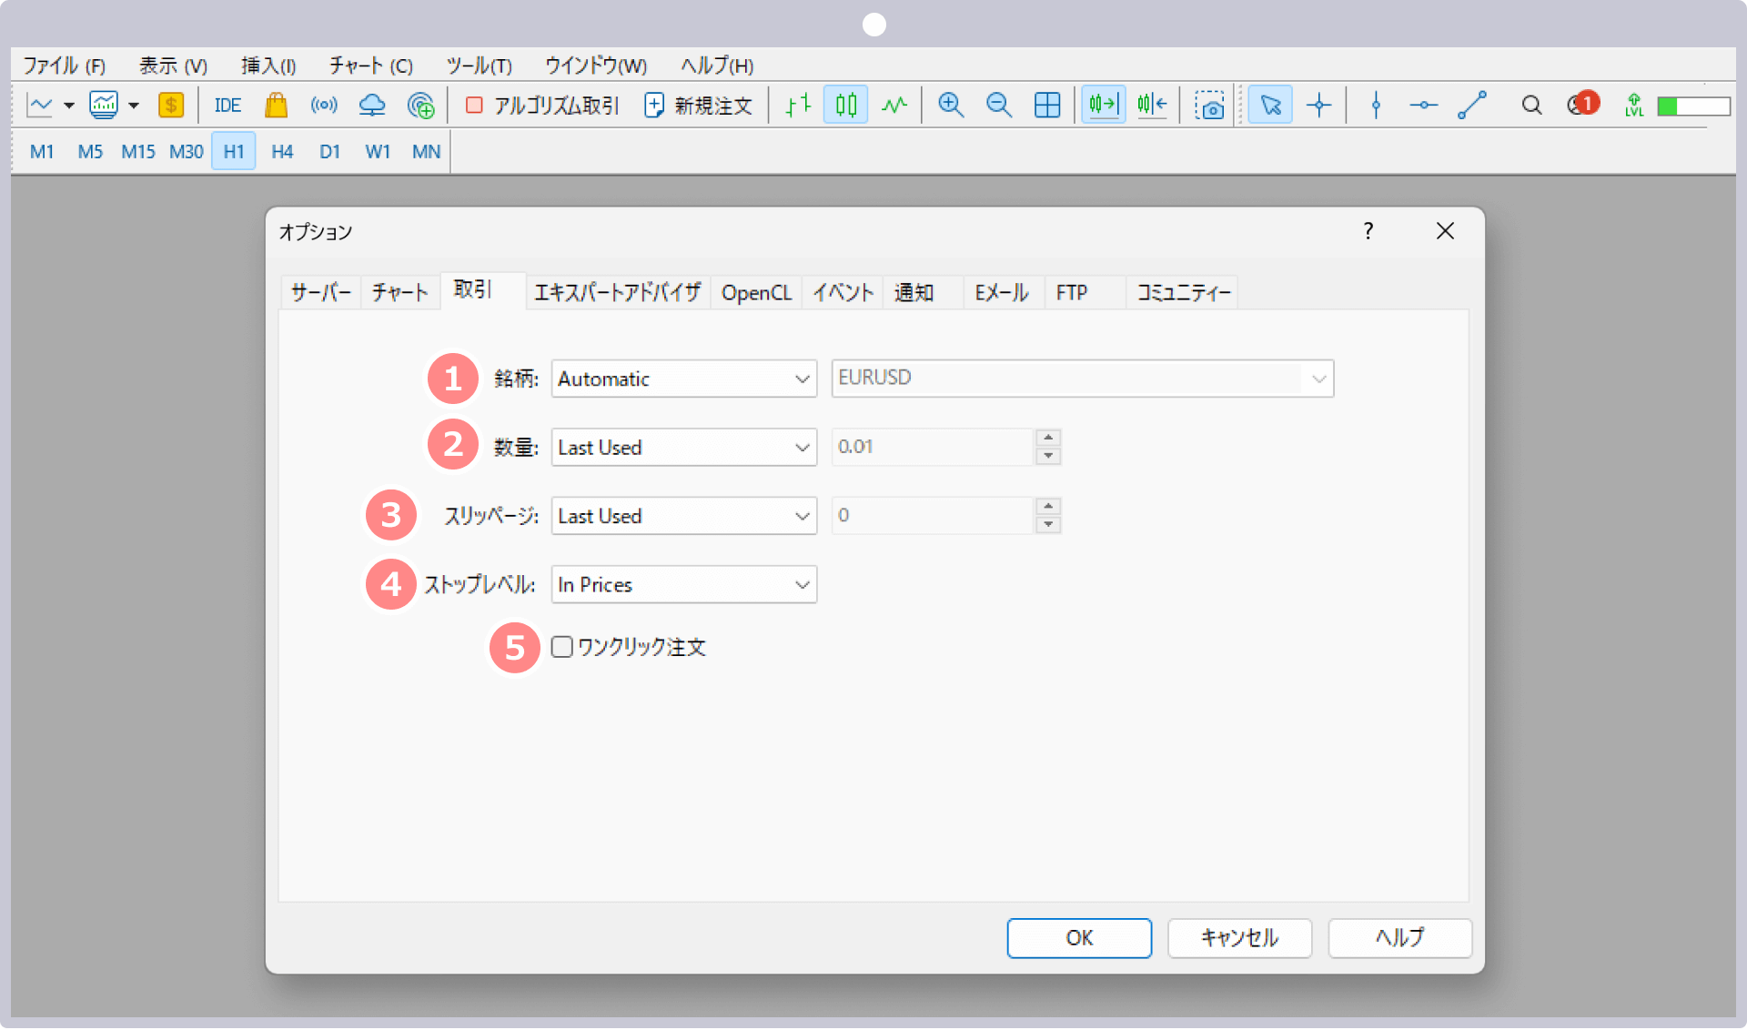The width and height of the screenshot is (1747, 1030).
Task: Click the icon right of the cloud icon
Action: [x=420, y=106]
